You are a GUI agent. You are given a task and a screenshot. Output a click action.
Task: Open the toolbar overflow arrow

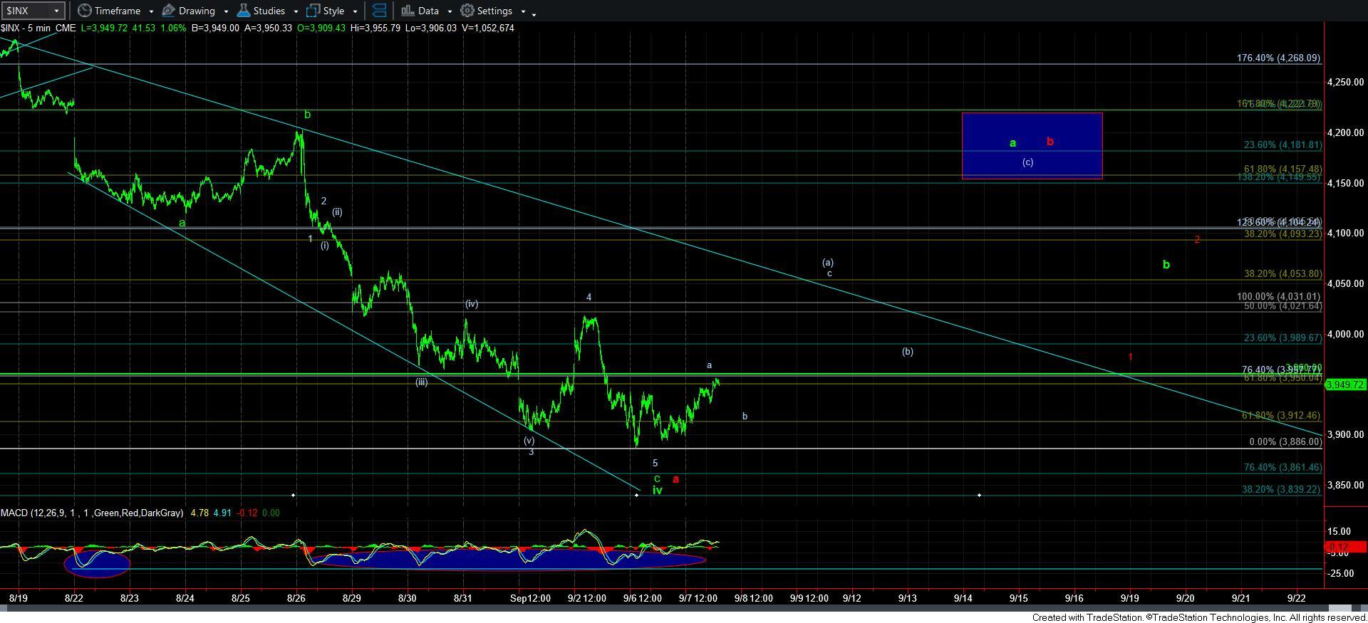(534, 13)
